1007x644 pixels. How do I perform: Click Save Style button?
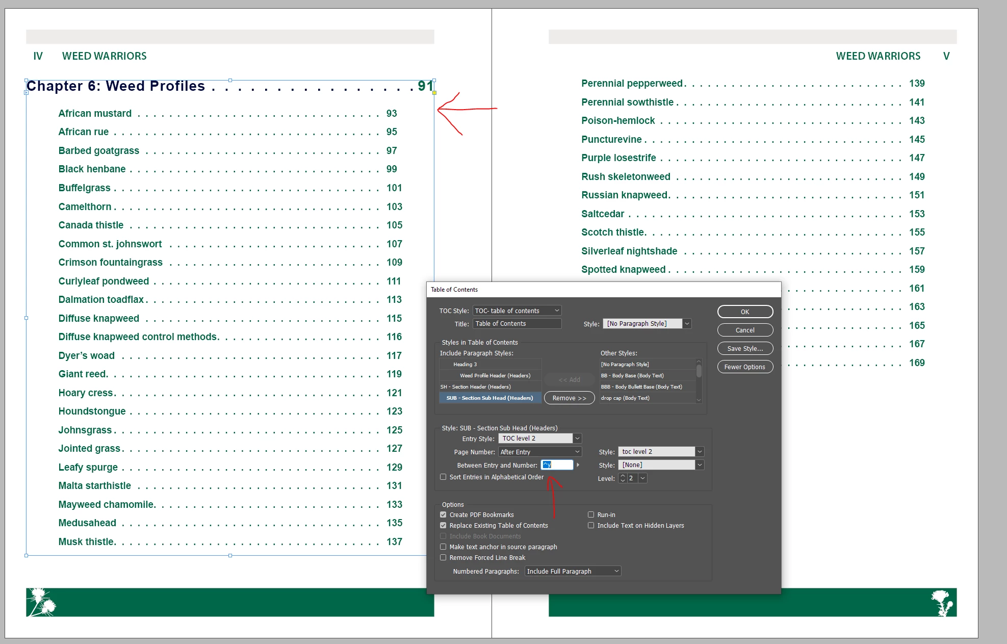[x=745, y=349]
